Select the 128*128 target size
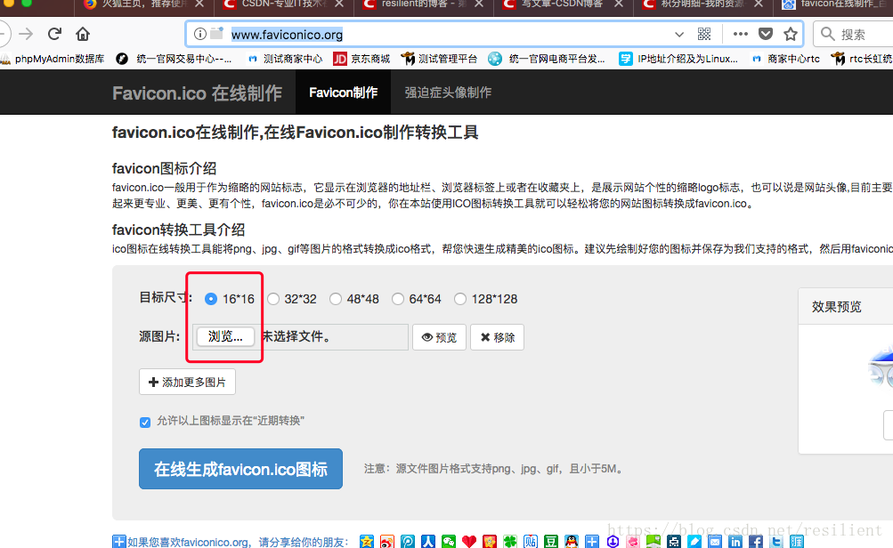 point(460,299)
